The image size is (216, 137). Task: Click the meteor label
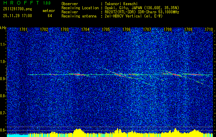[x=49, y=11]
